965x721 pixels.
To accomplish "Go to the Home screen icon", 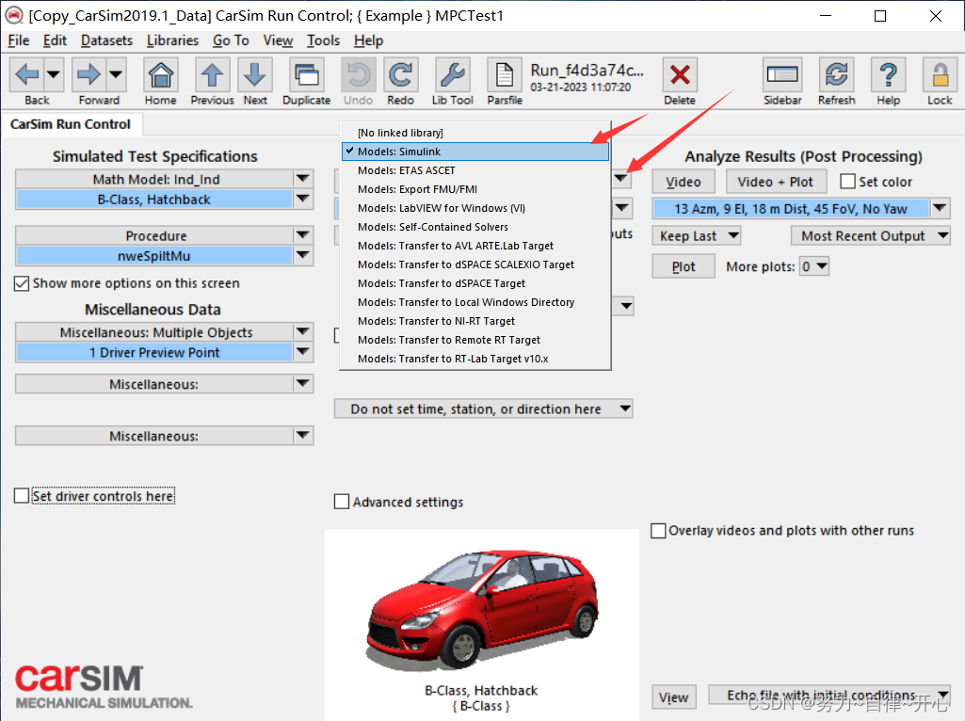I will [161, 75].
